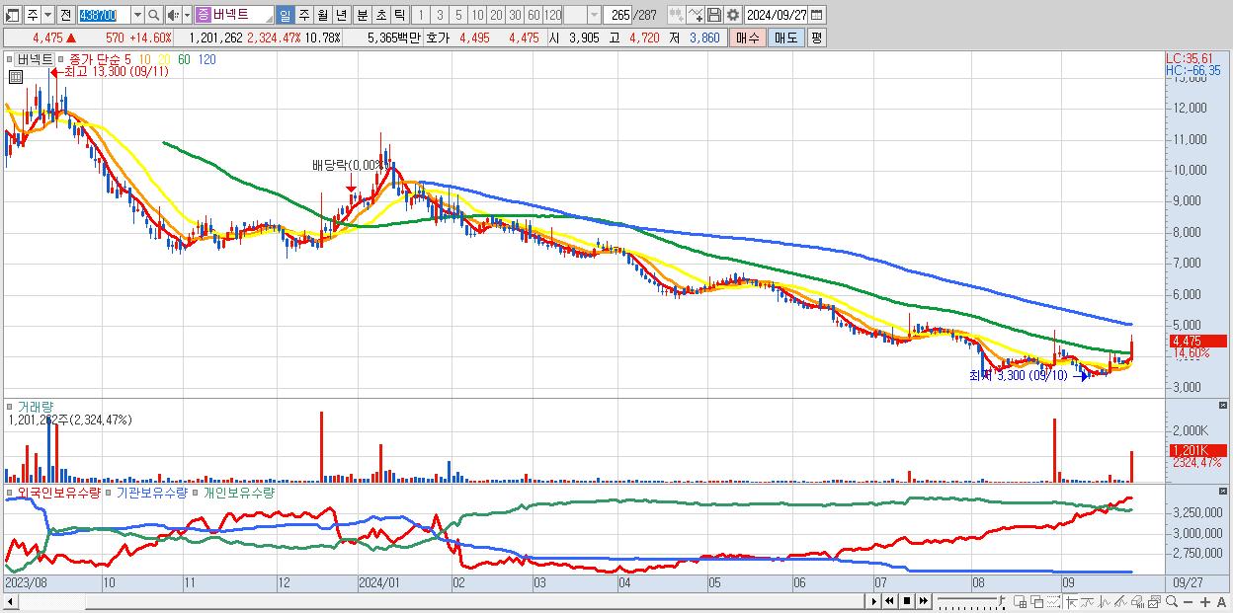Viewport: 1233px width, 613px height.
Task: Click the zigzag line drawing icon in bottom toolbar
Action: coord(1088,601)
